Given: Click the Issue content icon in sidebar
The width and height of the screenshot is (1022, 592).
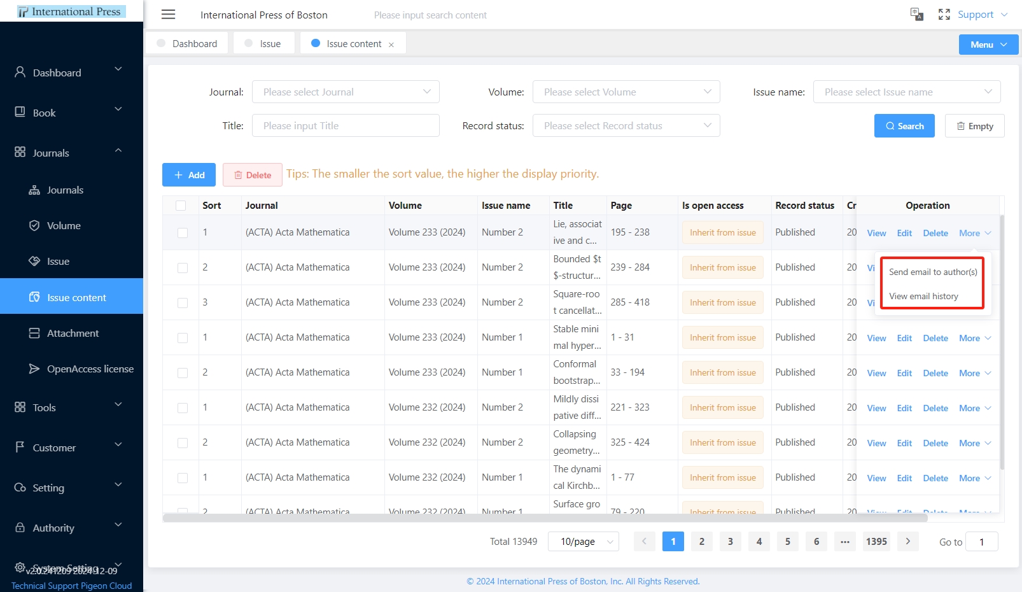Looking at the screenshot, I should click(x=34, y=297).
